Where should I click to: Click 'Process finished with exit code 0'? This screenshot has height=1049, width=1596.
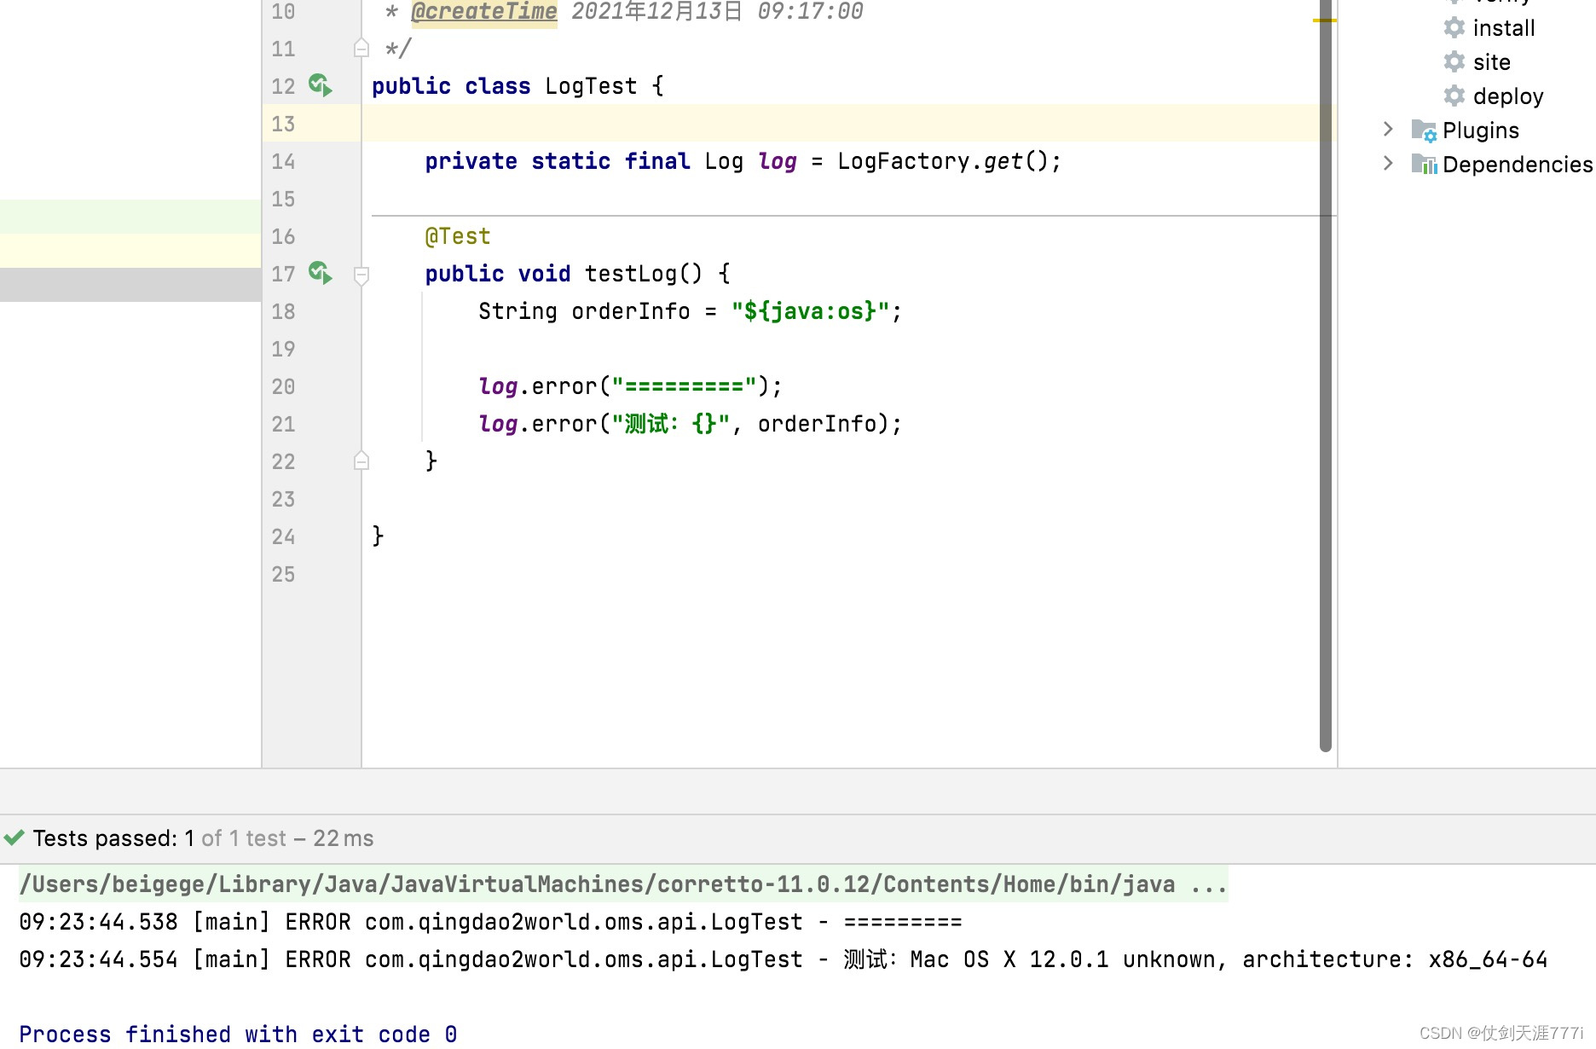pyautogui.click(x=238, y=1035)
